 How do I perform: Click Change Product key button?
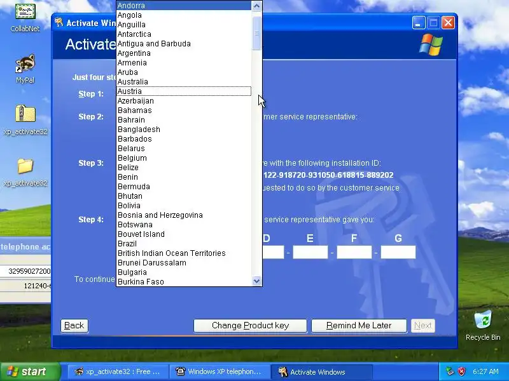[x=250, y=325]
